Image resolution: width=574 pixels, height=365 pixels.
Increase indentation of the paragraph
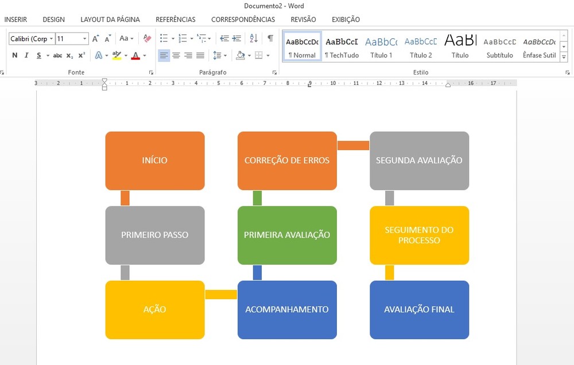pyautogui.click(x=236, y=39)
